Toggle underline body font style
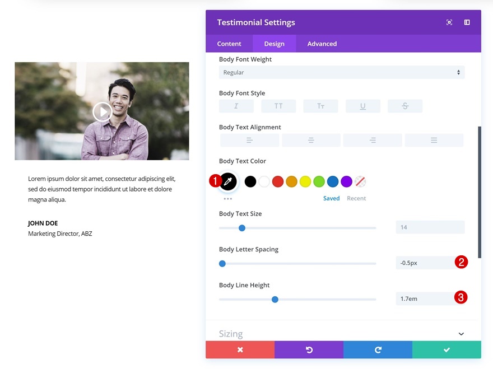Image resolution: width=493 pixels, height=369 pixels. (x=362, y=106)
